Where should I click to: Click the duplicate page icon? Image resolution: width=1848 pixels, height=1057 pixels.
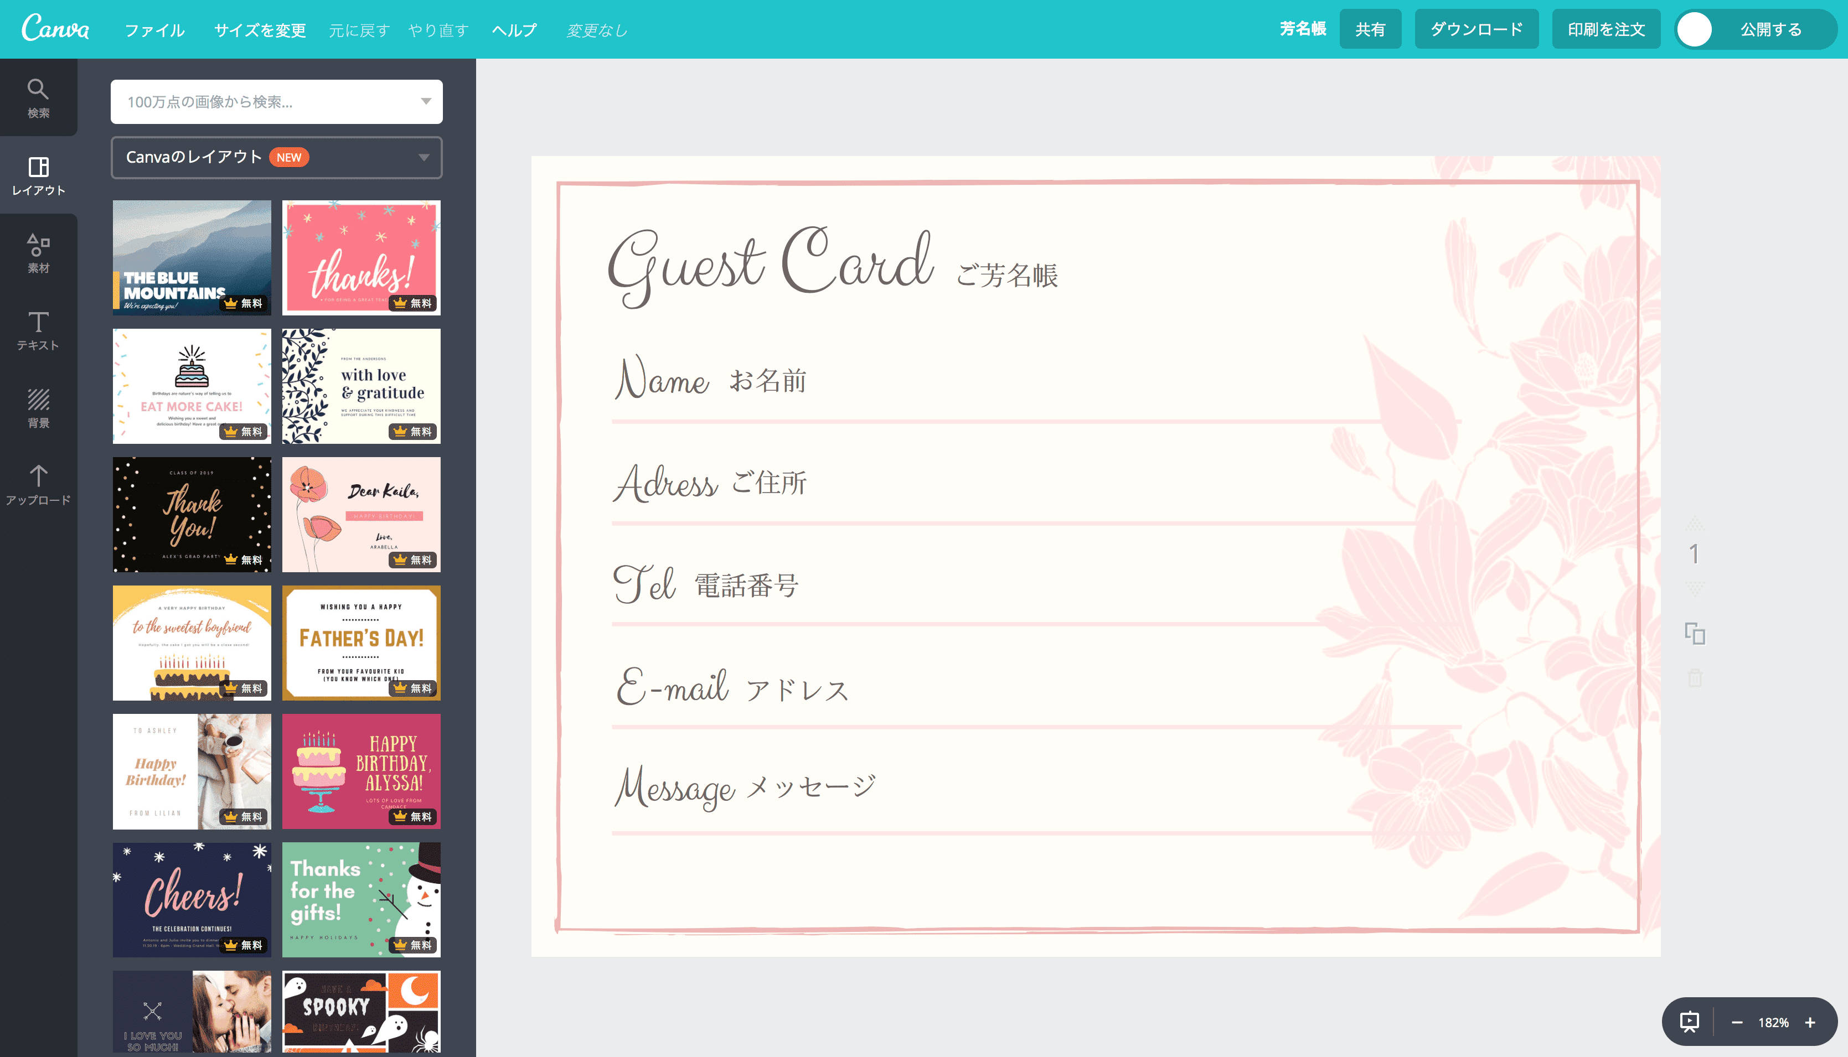coord(1694,633)
